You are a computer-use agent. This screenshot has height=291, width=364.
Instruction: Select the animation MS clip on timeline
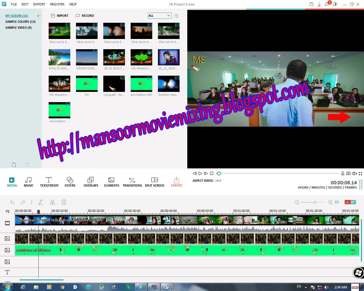tap(187, 250)
